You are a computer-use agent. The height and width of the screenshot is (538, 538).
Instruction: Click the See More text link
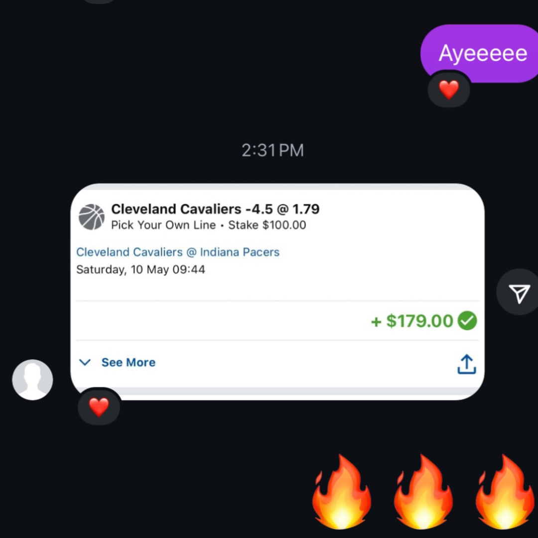click(129, 362)
